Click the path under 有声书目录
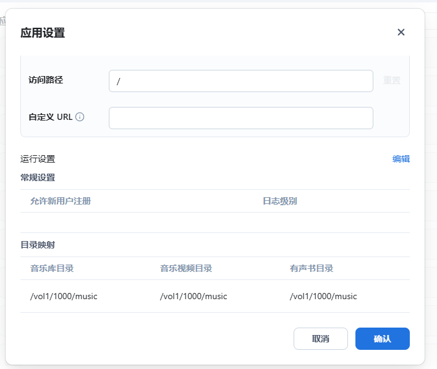This screenshot has width=437, height=369. [323, 296]
